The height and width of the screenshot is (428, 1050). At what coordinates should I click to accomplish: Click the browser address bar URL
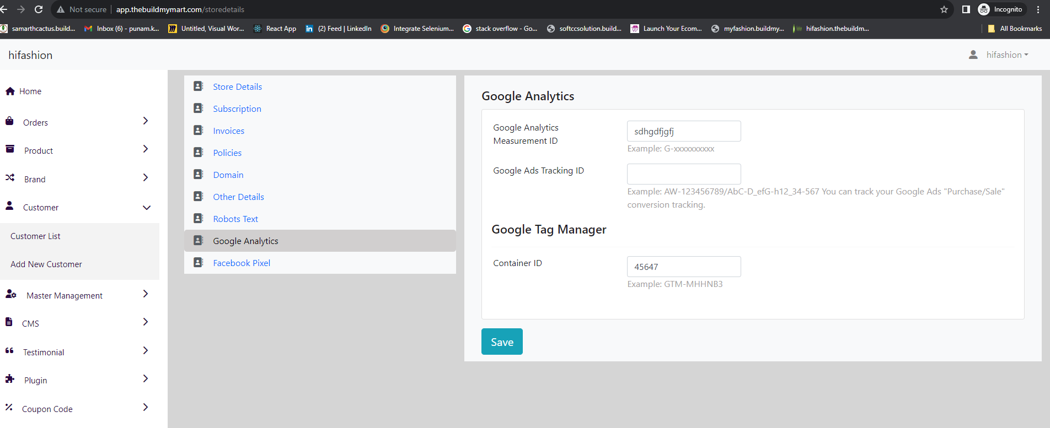pyautogui.click(x=180, y=9)
